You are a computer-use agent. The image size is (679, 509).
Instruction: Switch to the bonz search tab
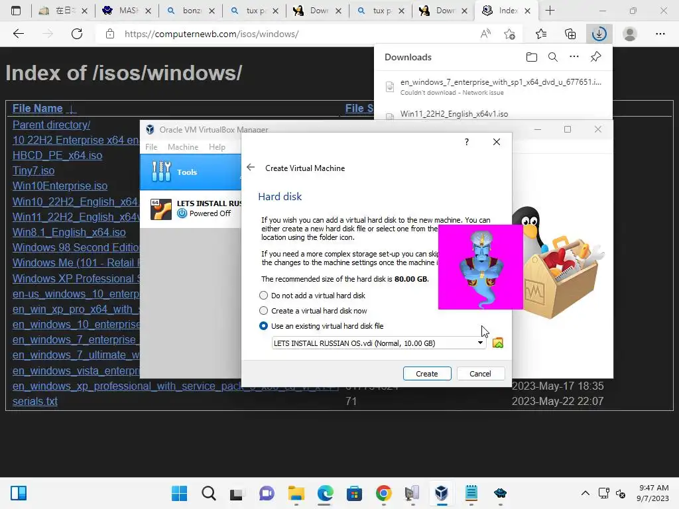tap(190, 11)
